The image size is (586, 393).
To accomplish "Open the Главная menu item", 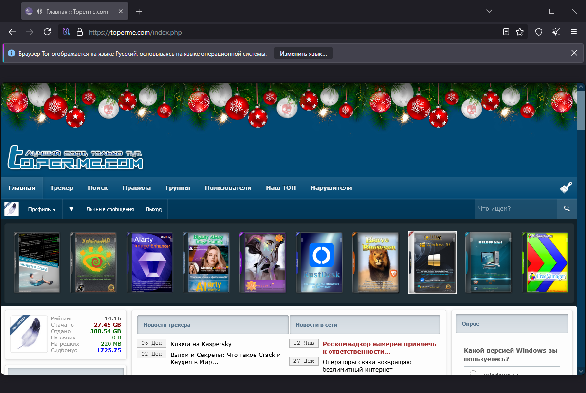I will click(x=21, y=187).
